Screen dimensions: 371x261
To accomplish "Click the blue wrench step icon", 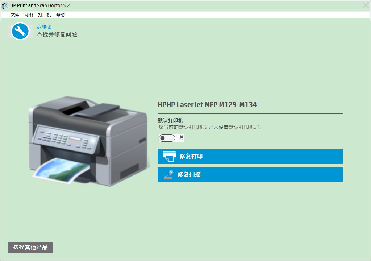I will click(20, 31).
